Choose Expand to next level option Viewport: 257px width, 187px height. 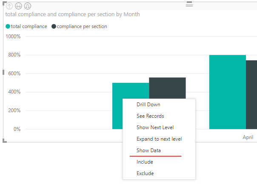point(159,139)
